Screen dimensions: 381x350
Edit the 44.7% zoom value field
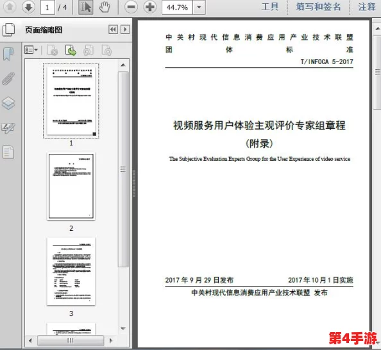[178, 8]
